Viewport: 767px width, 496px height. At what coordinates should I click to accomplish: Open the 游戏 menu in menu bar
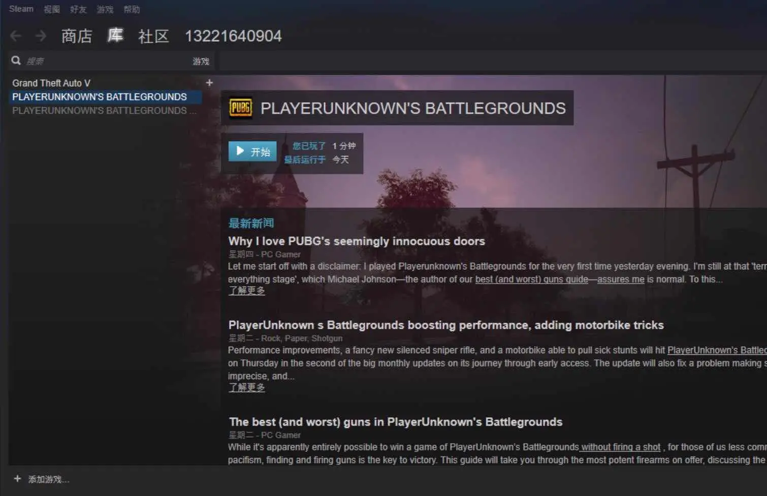pos(105,9)
